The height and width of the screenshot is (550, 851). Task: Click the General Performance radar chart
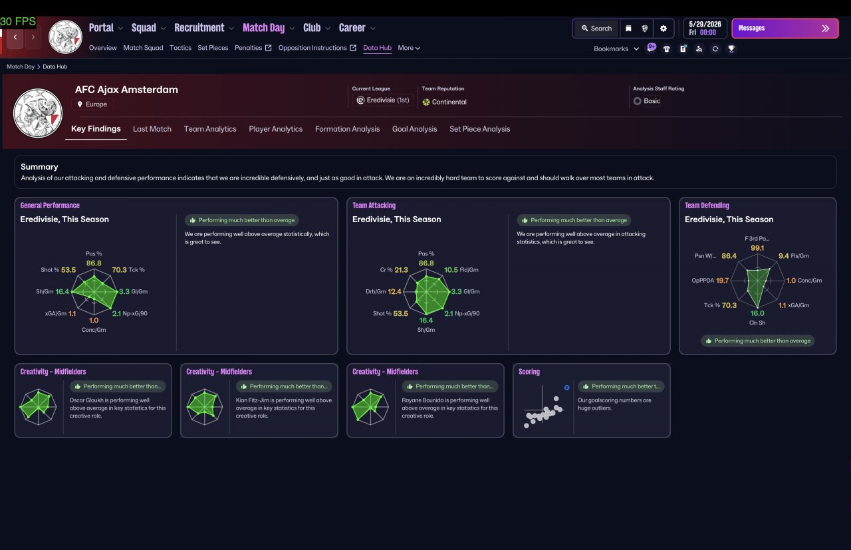click(94, 291)
